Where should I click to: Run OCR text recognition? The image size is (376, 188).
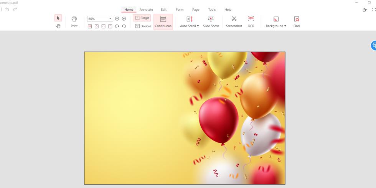[x=251, y=21]
